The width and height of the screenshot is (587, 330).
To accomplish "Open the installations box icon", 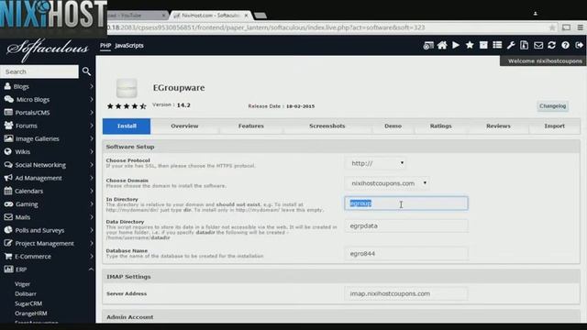I will [x=483, y=45].
